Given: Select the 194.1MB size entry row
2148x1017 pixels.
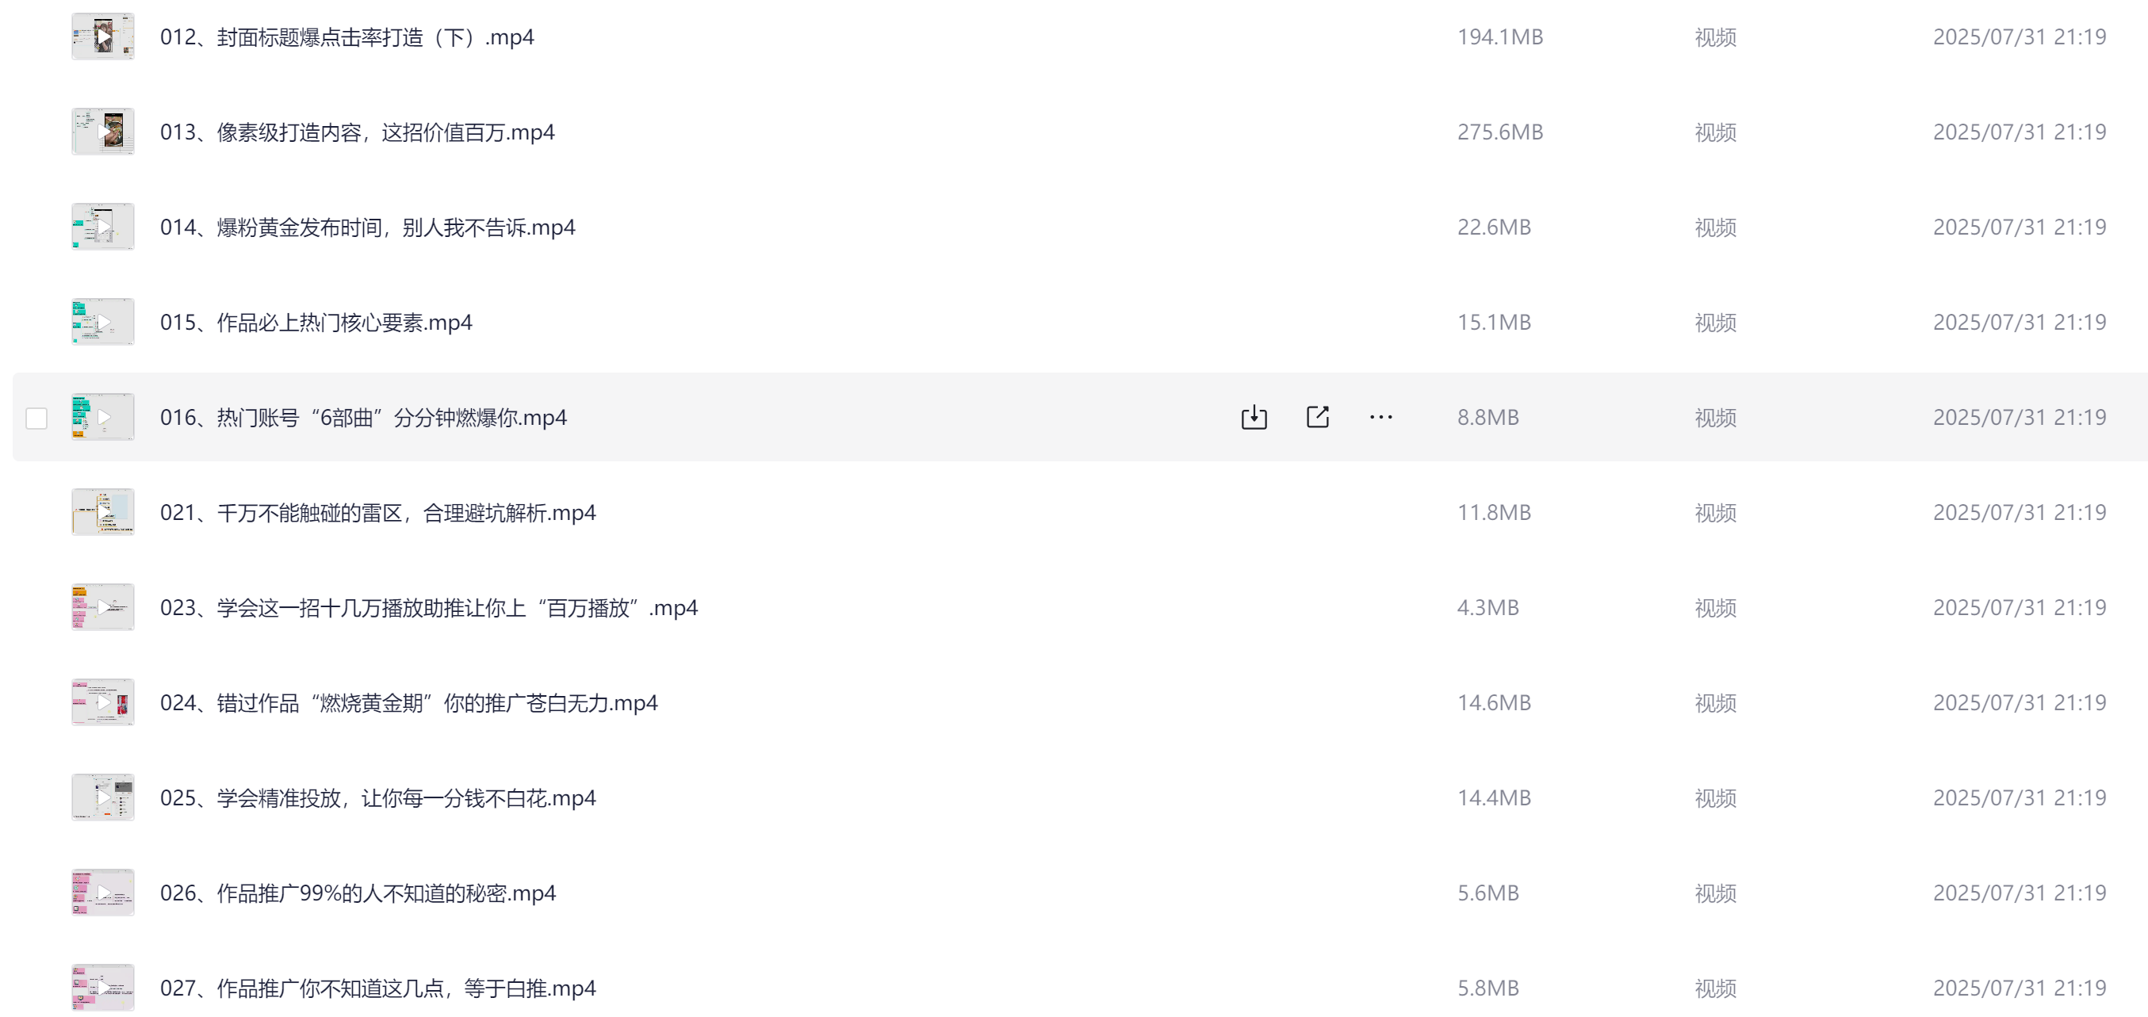Looking at the screenshot, I should click(1080, 36).
